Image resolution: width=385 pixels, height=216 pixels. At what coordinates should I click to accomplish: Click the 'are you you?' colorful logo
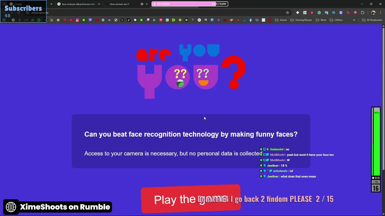[x=191, y=71]
